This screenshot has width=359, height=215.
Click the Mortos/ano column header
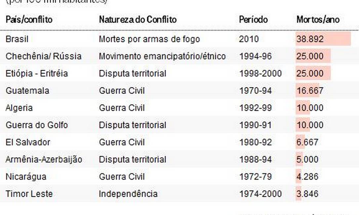pyautogui.click(x=318, y=19)
